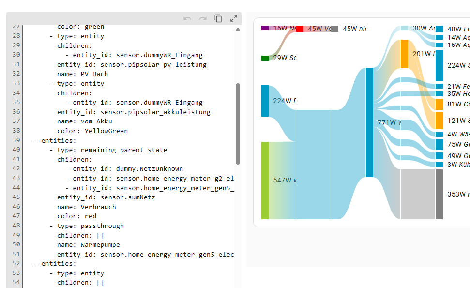Click line number 39 in gutter

pos(16,140)
